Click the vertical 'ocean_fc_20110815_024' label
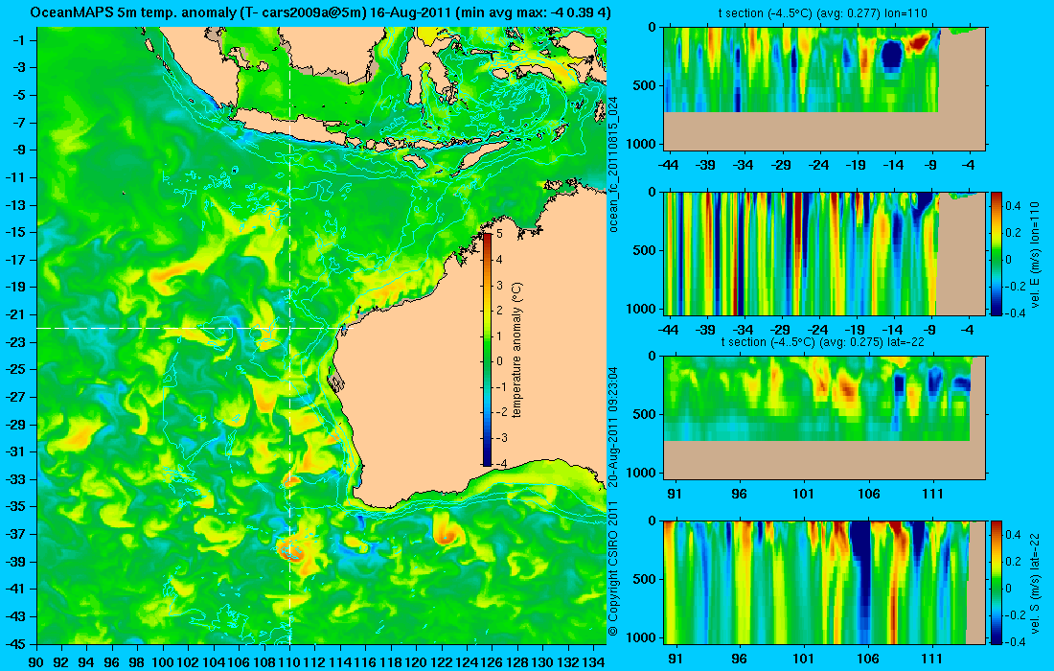Image resolution: width=1054 pixels, height=671 pixels. click(613, 164)
